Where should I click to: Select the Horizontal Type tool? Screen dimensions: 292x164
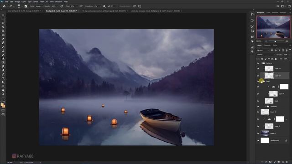3,78
